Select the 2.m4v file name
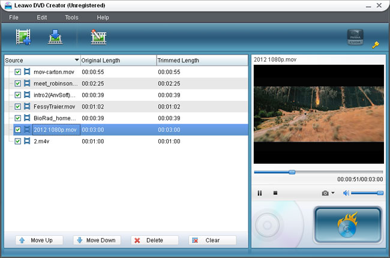 41,142
